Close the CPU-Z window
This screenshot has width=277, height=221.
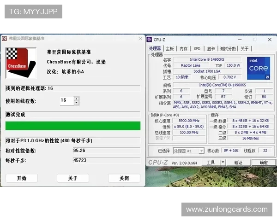click(x=270, y=40)
